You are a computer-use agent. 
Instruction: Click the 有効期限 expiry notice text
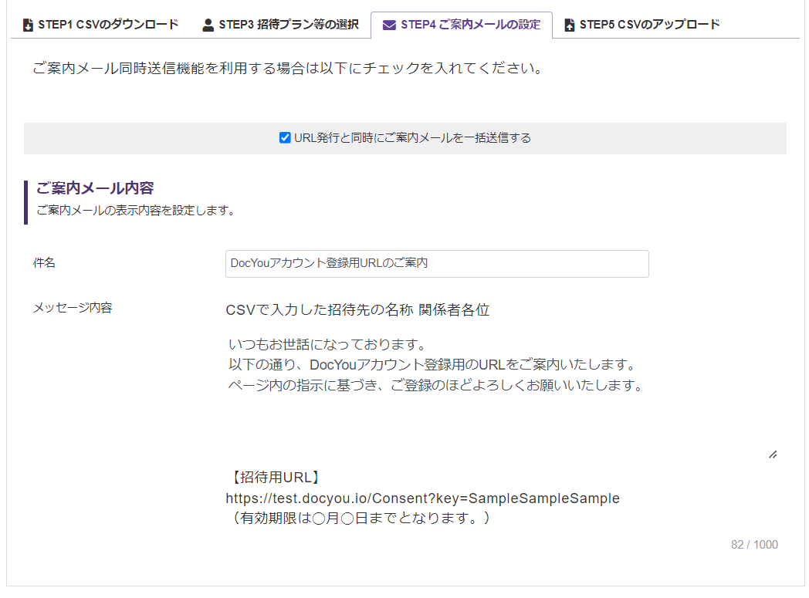(360, 518)
